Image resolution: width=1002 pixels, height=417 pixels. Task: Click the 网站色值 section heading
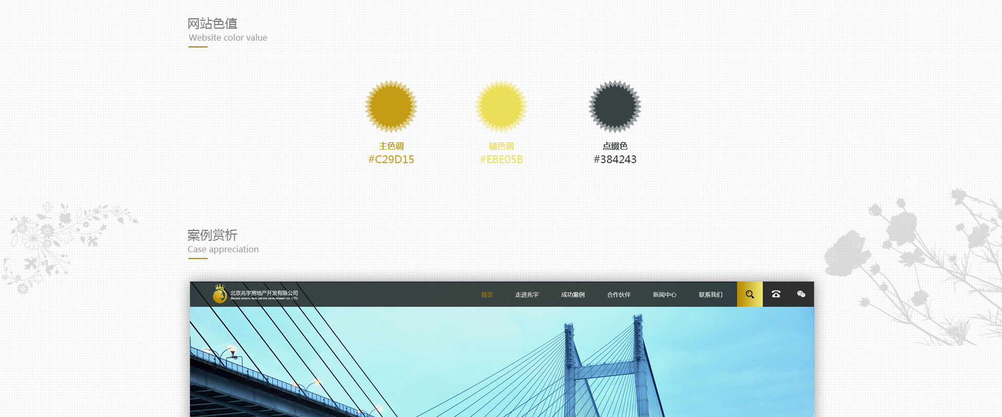[x=212, y=24]
